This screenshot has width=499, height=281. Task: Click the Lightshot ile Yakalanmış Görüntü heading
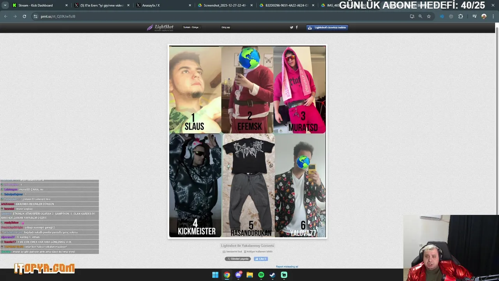(x=248, y=245)
